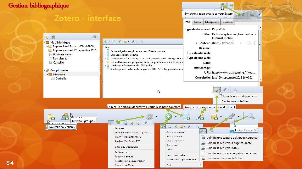
Task: Open Corbeille under Infobesite
Action: pyautogui.click(x=61, y=79)
